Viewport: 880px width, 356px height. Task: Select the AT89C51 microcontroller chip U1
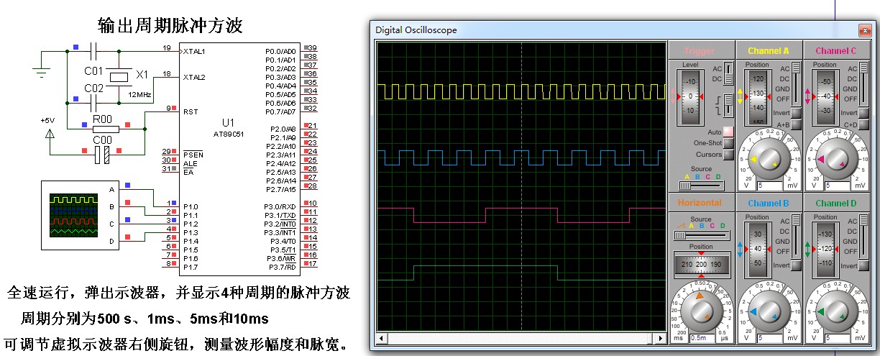228,157
